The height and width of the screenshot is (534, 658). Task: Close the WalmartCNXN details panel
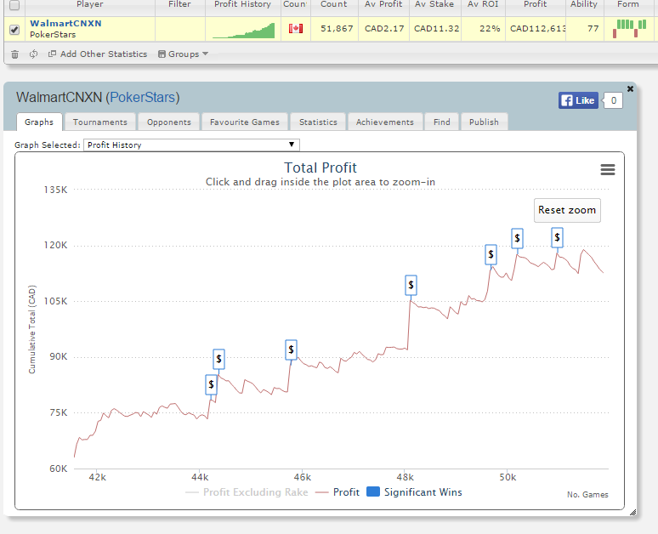630,88
